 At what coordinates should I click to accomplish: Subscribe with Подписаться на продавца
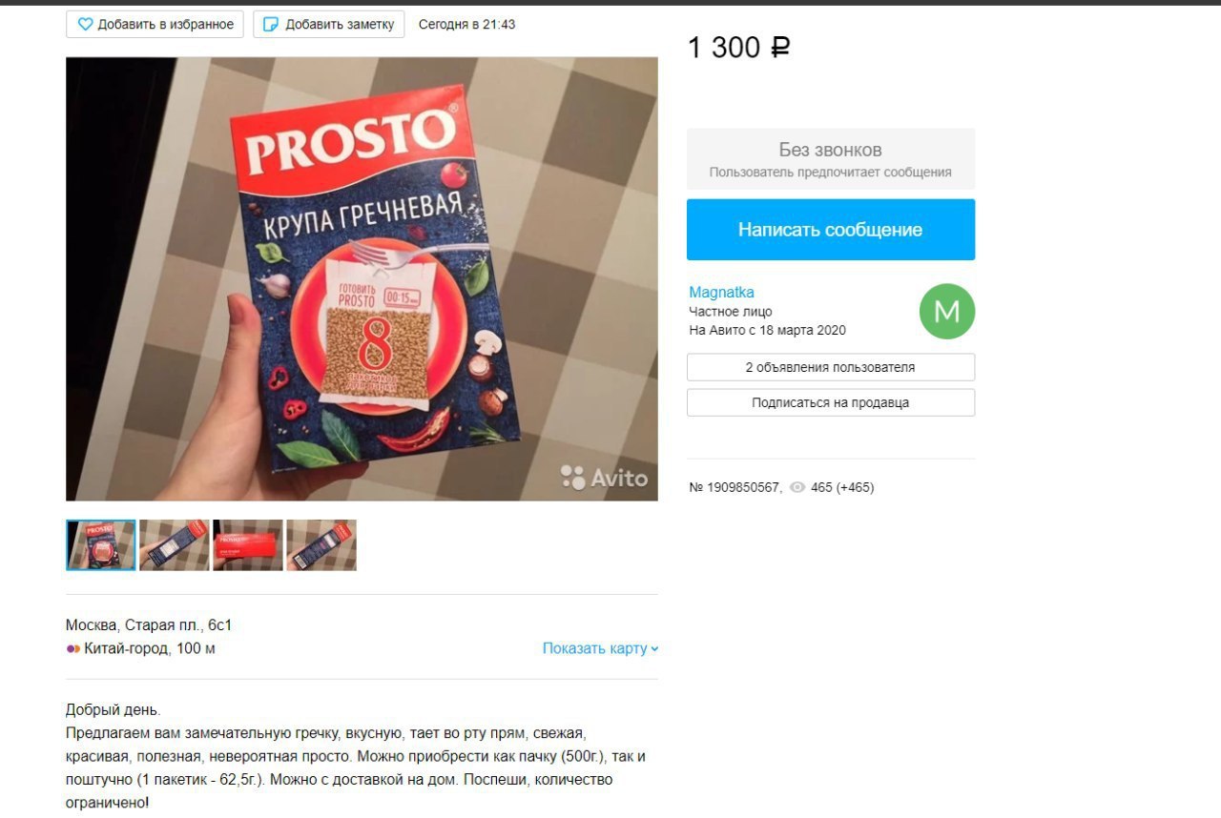[831, 402]
